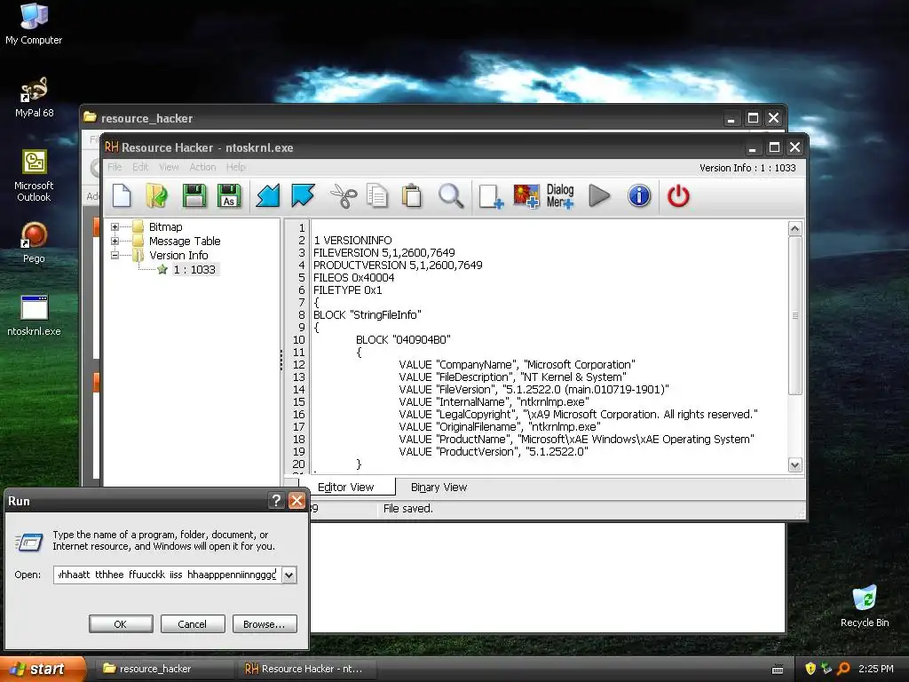Click the red power Exit icon
Screen dimensions: 909x682
tap(678, 195)
